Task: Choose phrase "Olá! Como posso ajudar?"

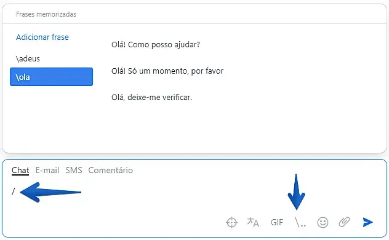Action: [156, 45]
